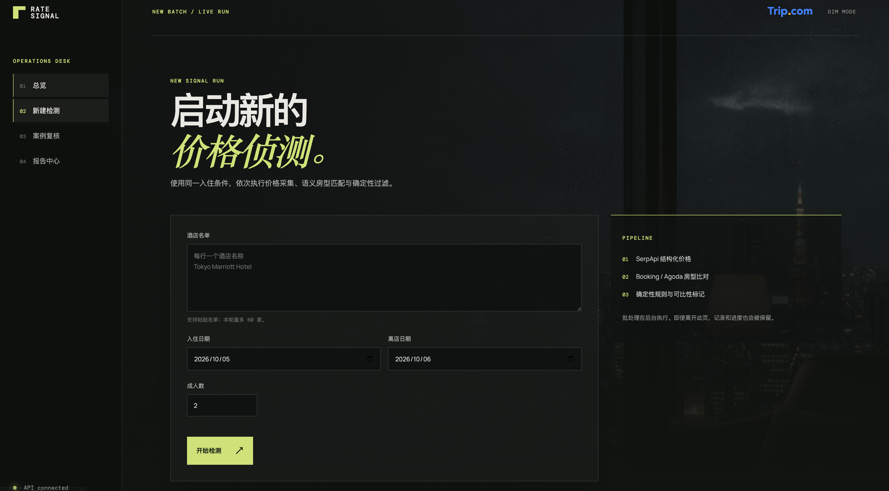Viewport: 889px width, 491px height.
Task: Open the check-in date calendar picker icon
Action: point(370,359)
